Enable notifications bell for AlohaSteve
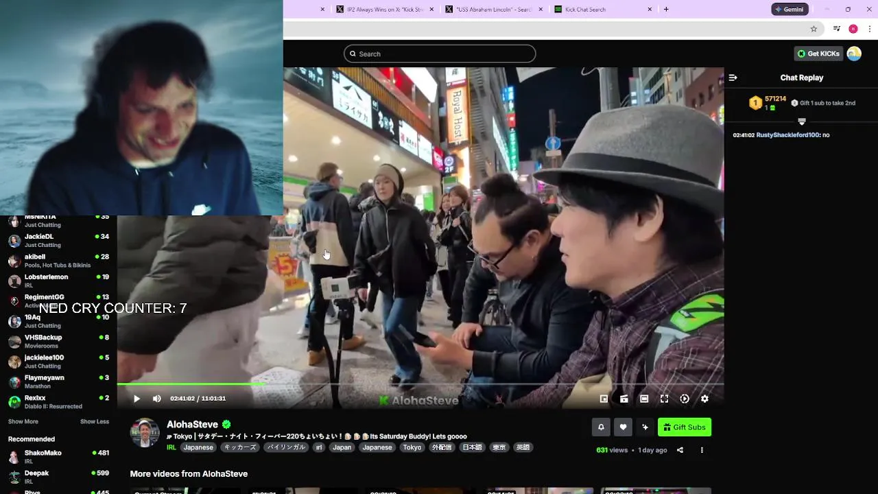 (601, 427)
